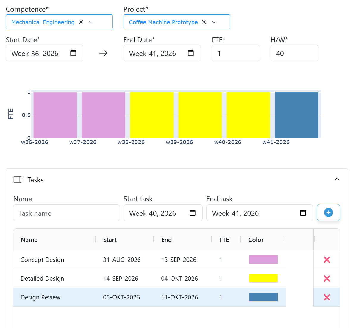Select the Concept Design row name
350x328 pixels.
point(42,260)
